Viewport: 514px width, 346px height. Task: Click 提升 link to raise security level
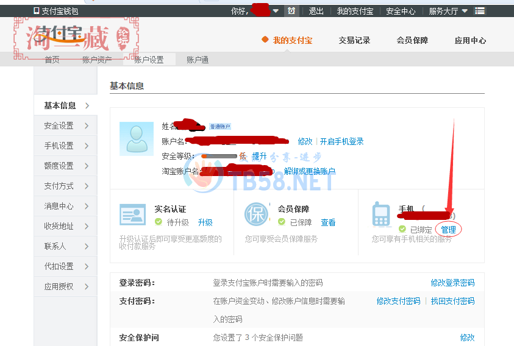(259, 157)
